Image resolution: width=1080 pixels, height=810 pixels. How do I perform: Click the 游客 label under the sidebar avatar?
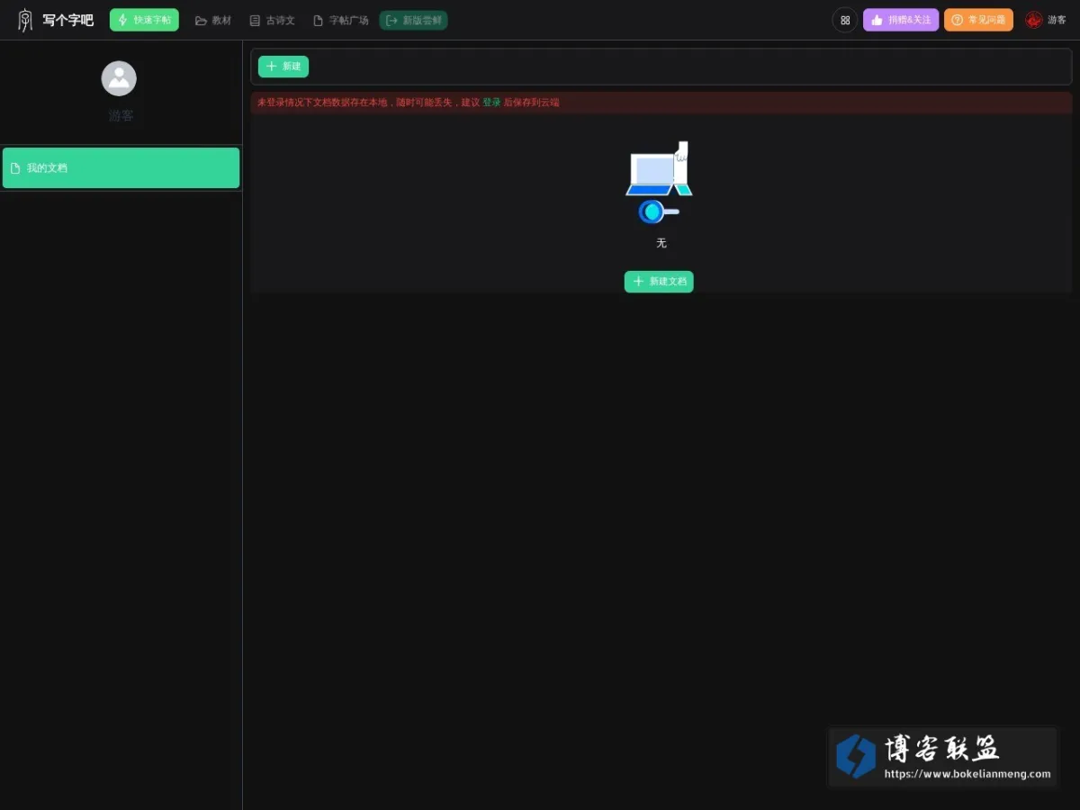click(121, 116)
